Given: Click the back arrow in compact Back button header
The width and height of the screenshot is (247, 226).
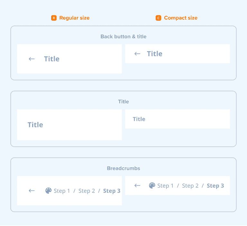Looking at the screenshot, I should click(137, 54).
